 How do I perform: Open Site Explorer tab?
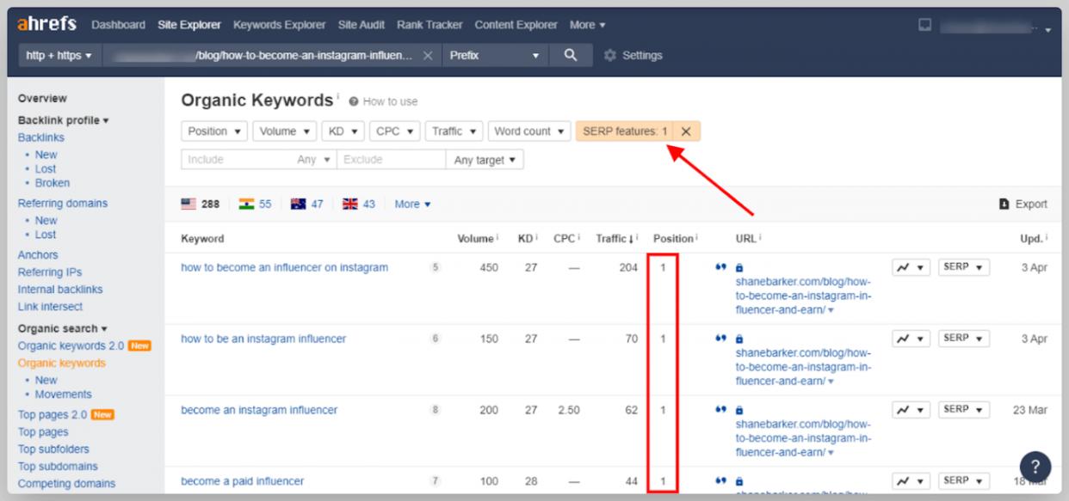coord(189,25)
